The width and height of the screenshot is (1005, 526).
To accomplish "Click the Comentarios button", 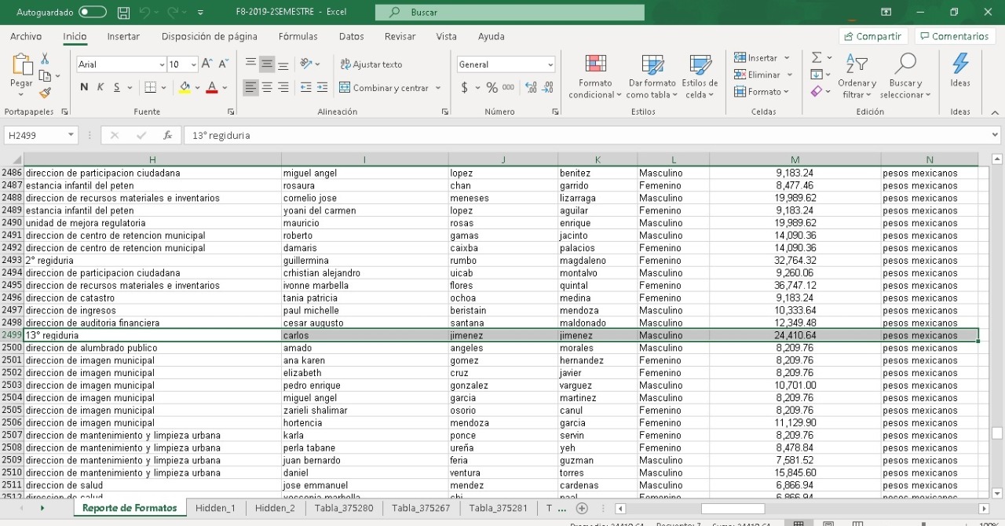I will (x=954, y=36).
